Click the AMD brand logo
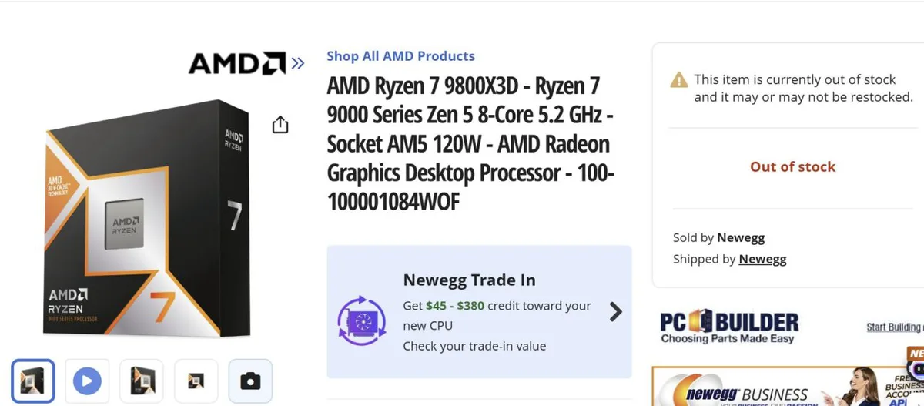This screenshot has height=406, width=924. tap(236, 63)
